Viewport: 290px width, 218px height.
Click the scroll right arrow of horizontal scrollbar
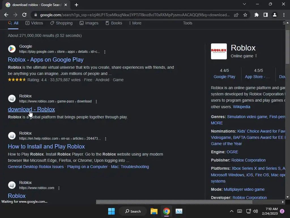pyautogui.click(x=283, y=202)
